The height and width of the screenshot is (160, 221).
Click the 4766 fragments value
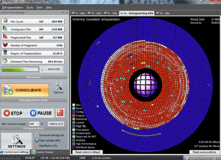59,45
